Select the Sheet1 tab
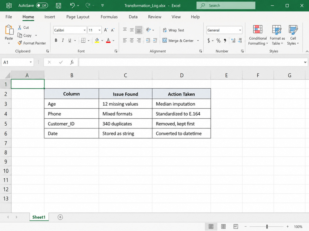Image resolution: width=309 pixels, height=231 pixels. click(x=39, y=217)
